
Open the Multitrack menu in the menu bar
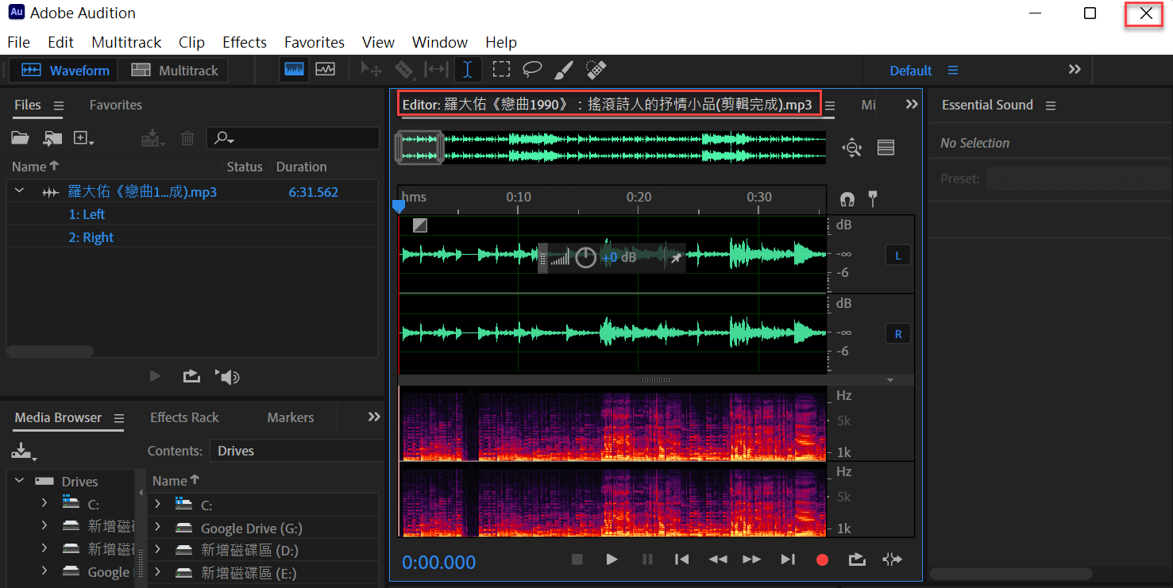126,42
